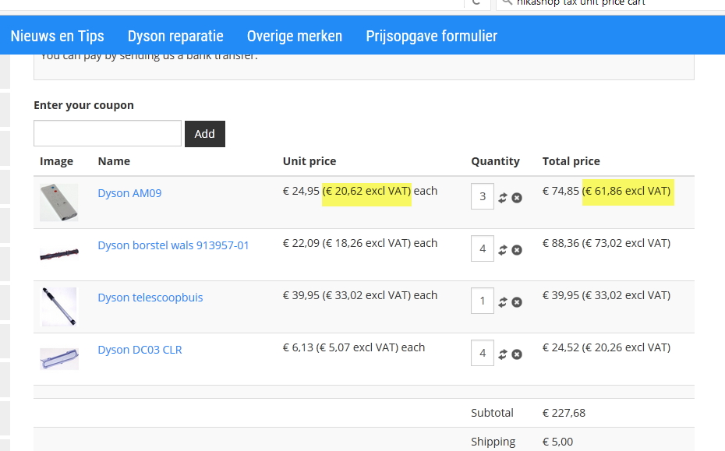Open Nieuws en Tips menu
Screen dimensions: 725x451
[x=57, y=36]
